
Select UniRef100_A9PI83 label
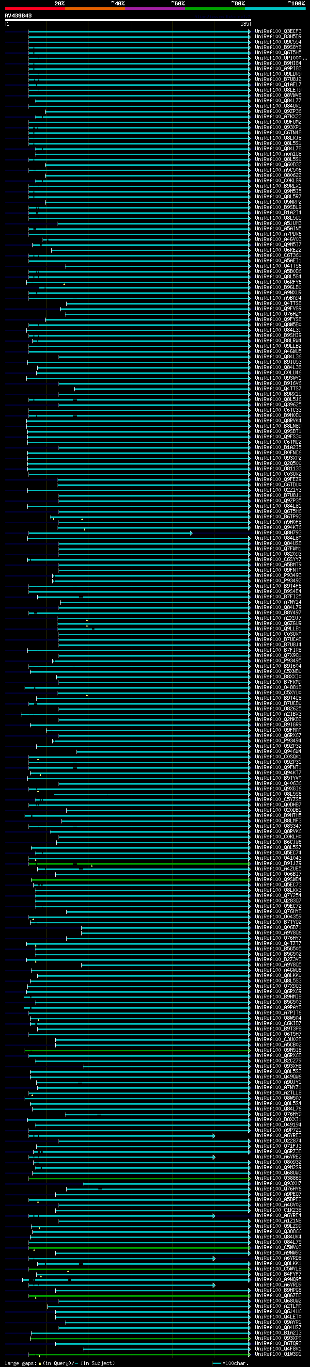click(278, 68)
